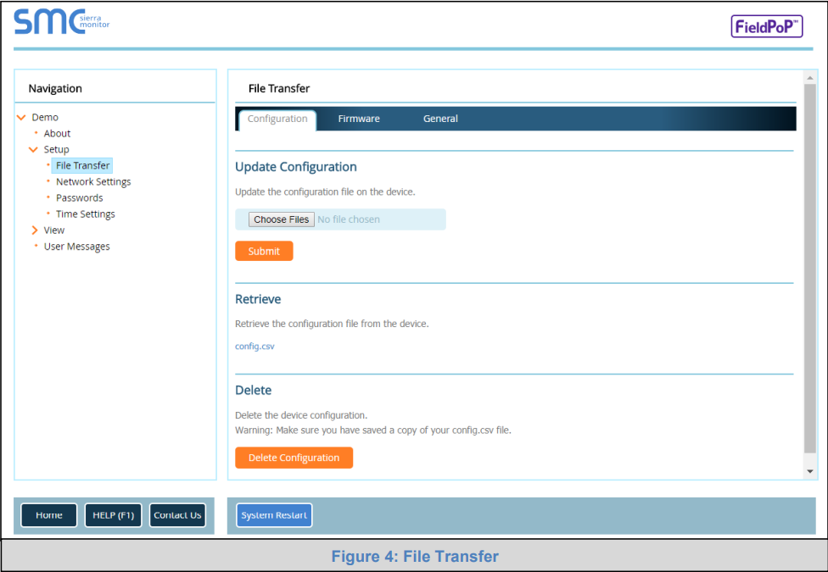Open User Messages item
This screenshot has width=828, height=572.
76,247
